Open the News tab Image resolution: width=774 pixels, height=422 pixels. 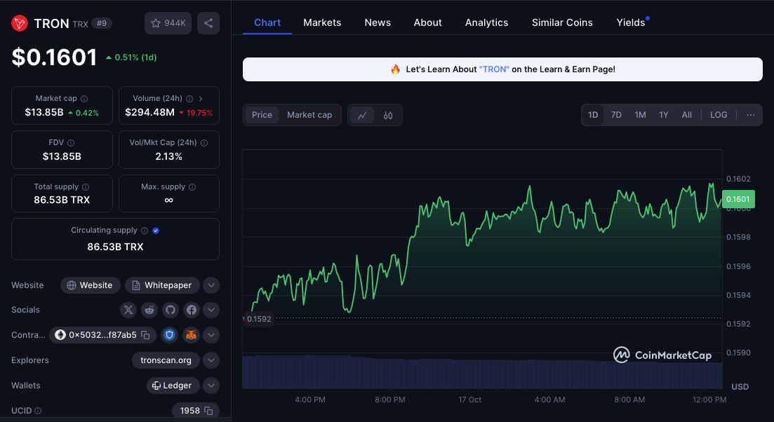pyautogui.click(x=378, y=22)
